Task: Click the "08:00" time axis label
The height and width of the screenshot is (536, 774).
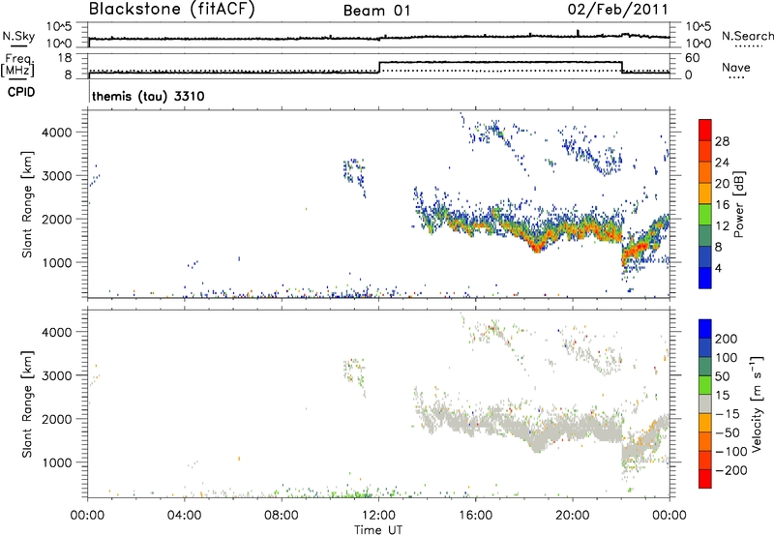Action: pos(282,516)
